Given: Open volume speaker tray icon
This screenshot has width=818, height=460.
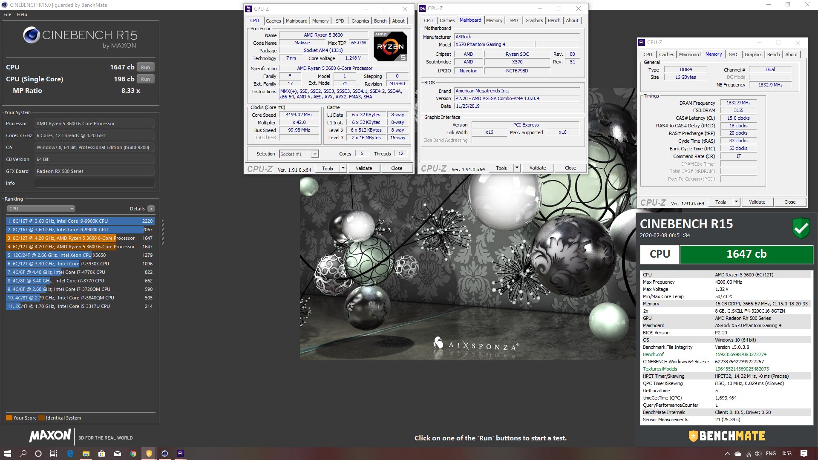Looking at the screenshot, I should [758, 454].
